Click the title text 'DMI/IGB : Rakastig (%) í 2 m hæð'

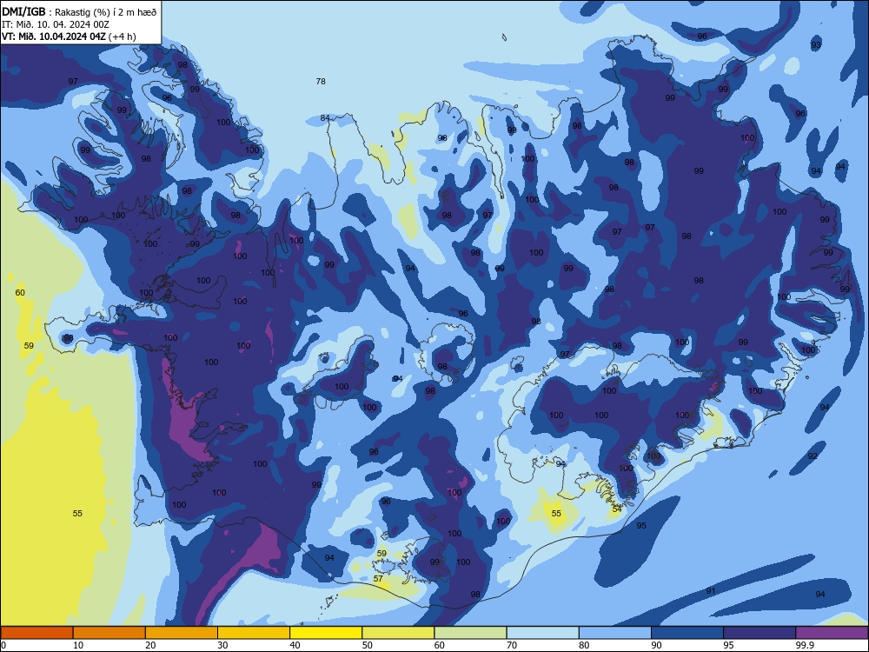[79, 12]
